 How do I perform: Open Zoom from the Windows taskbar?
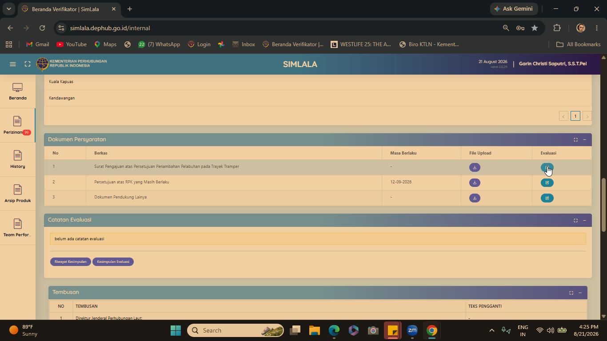[x=412, y=330]
